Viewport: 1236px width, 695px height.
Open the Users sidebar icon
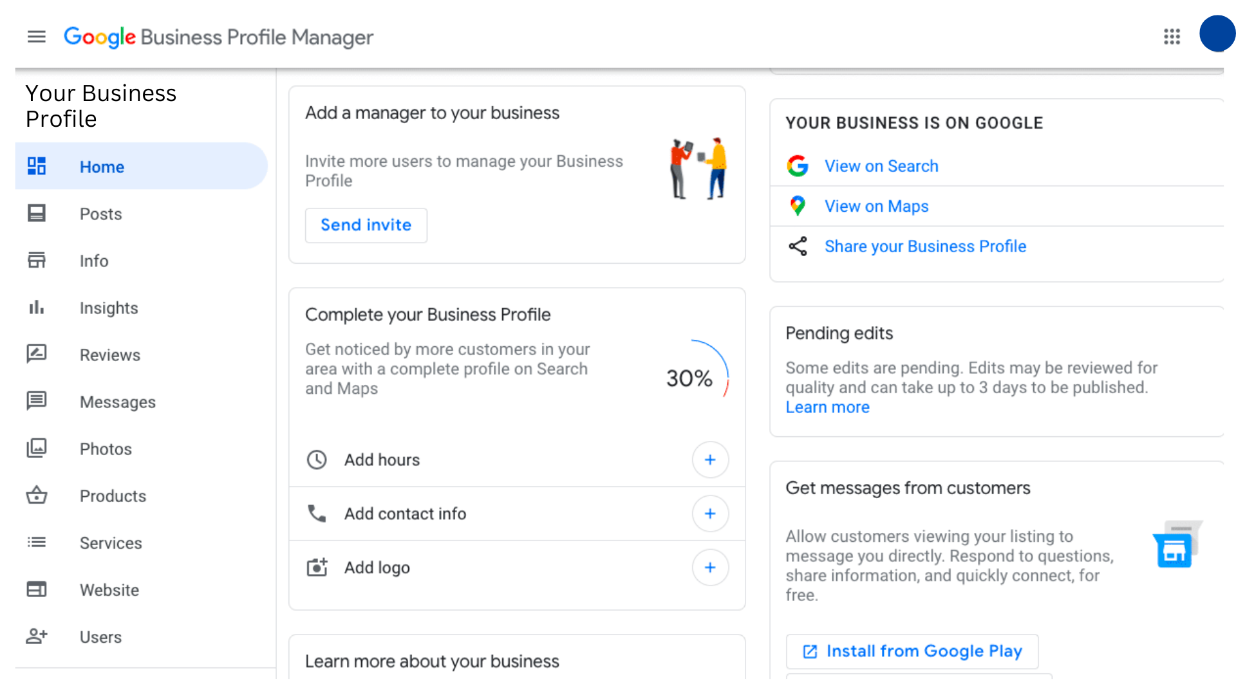37,636
